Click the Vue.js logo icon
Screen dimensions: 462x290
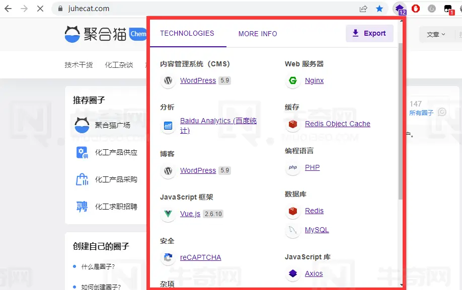click(168, 214)
